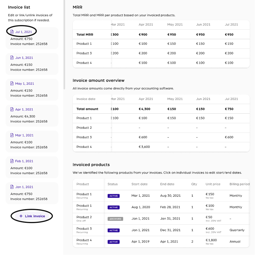Click Total MRR value €900 for Apr 2021

pyautogui.click(x=143, y=34)
